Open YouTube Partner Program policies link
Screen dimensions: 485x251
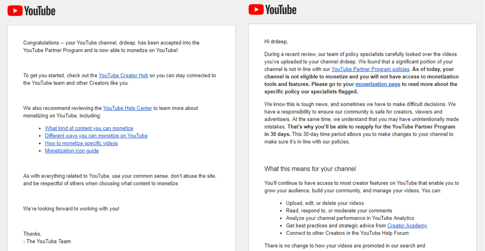tap(371, 69)
